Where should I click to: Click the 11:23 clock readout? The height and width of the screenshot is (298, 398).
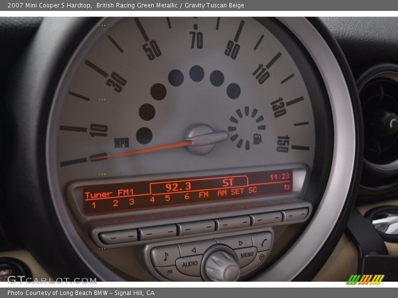coord(280,177)
